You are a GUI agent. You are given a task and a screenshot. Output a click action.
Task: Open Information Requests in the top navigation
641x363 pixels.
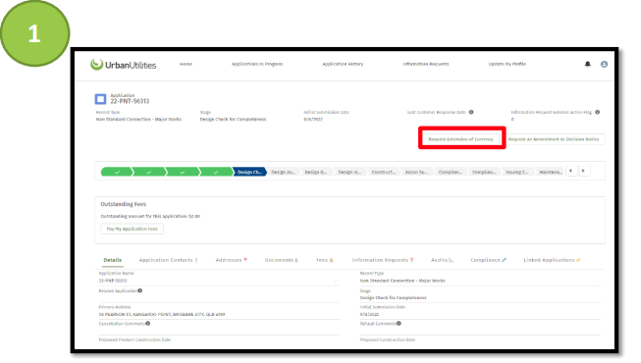click(426, 64)
